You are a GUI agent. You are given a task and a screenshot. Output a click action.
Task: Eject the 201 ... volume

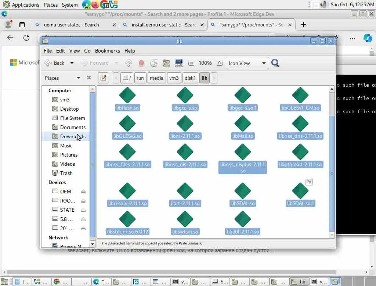pos(83,228)
